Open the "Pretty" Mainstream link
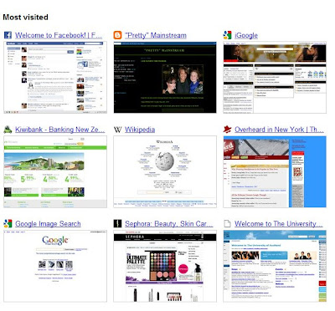Image resolution: width=335 pixels, height=311 pixels. coord(156,35)
